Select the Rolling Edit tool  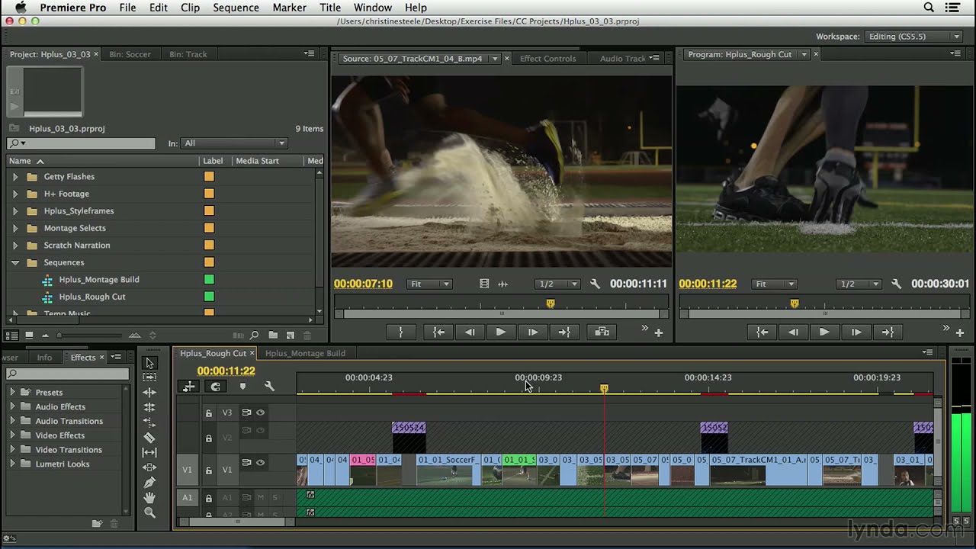pos(149,407)
